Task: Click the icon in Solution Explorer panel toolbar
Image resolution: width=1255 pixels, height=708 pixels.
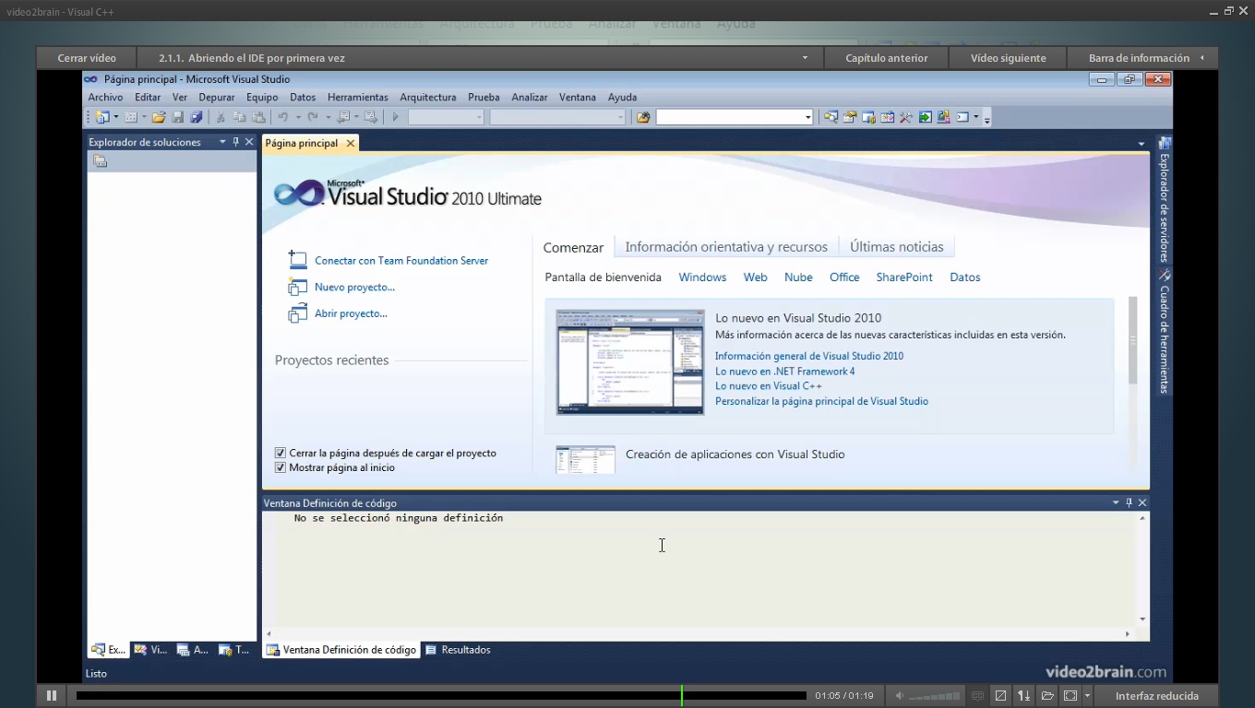Action: pyautogui.click(x=100, y=161)
